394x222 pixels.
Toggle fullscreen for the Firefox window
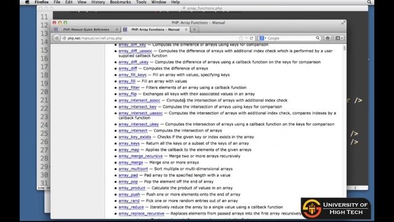343,23
